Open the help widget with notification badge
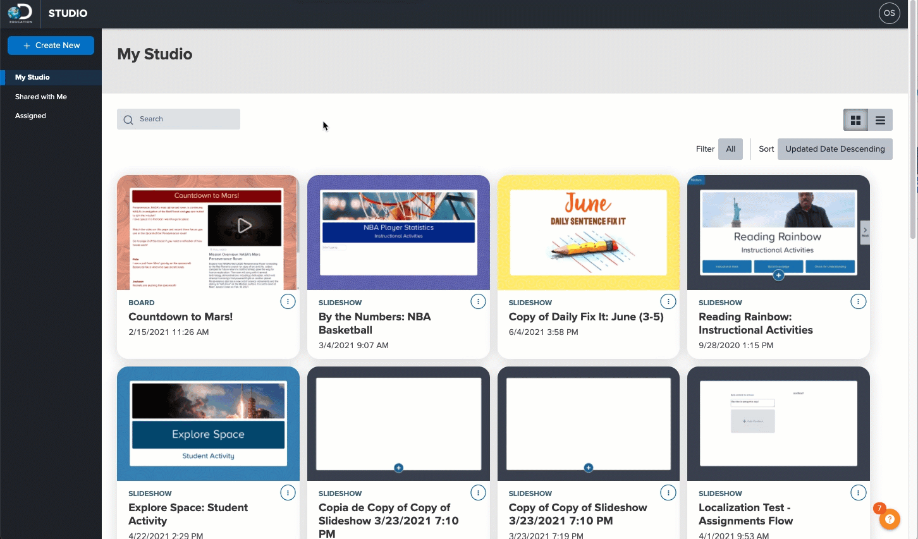The height and width of the screenshot is (539, 918). [889, 519]
